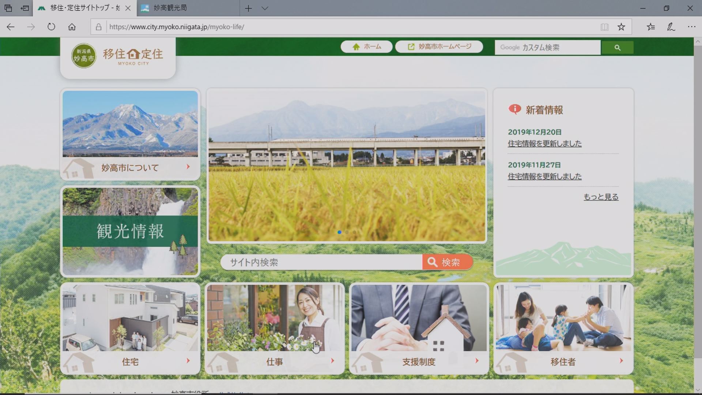Restore down the browser window
702x395 pixels.
(666, 8)
